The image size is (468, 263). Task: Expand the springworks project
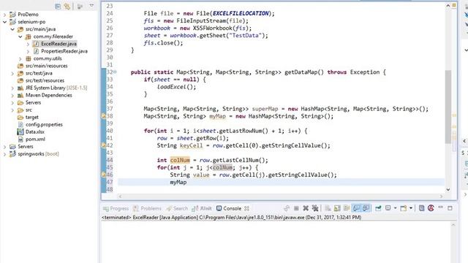click(4, 154)
